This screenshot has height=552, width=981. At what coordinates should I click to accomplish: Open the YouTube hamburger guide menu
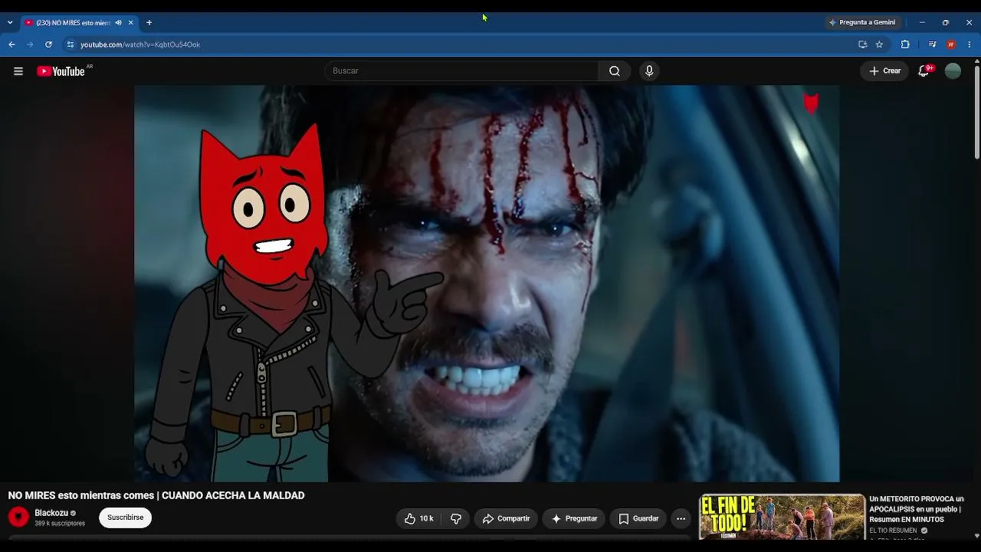[18, 71]
